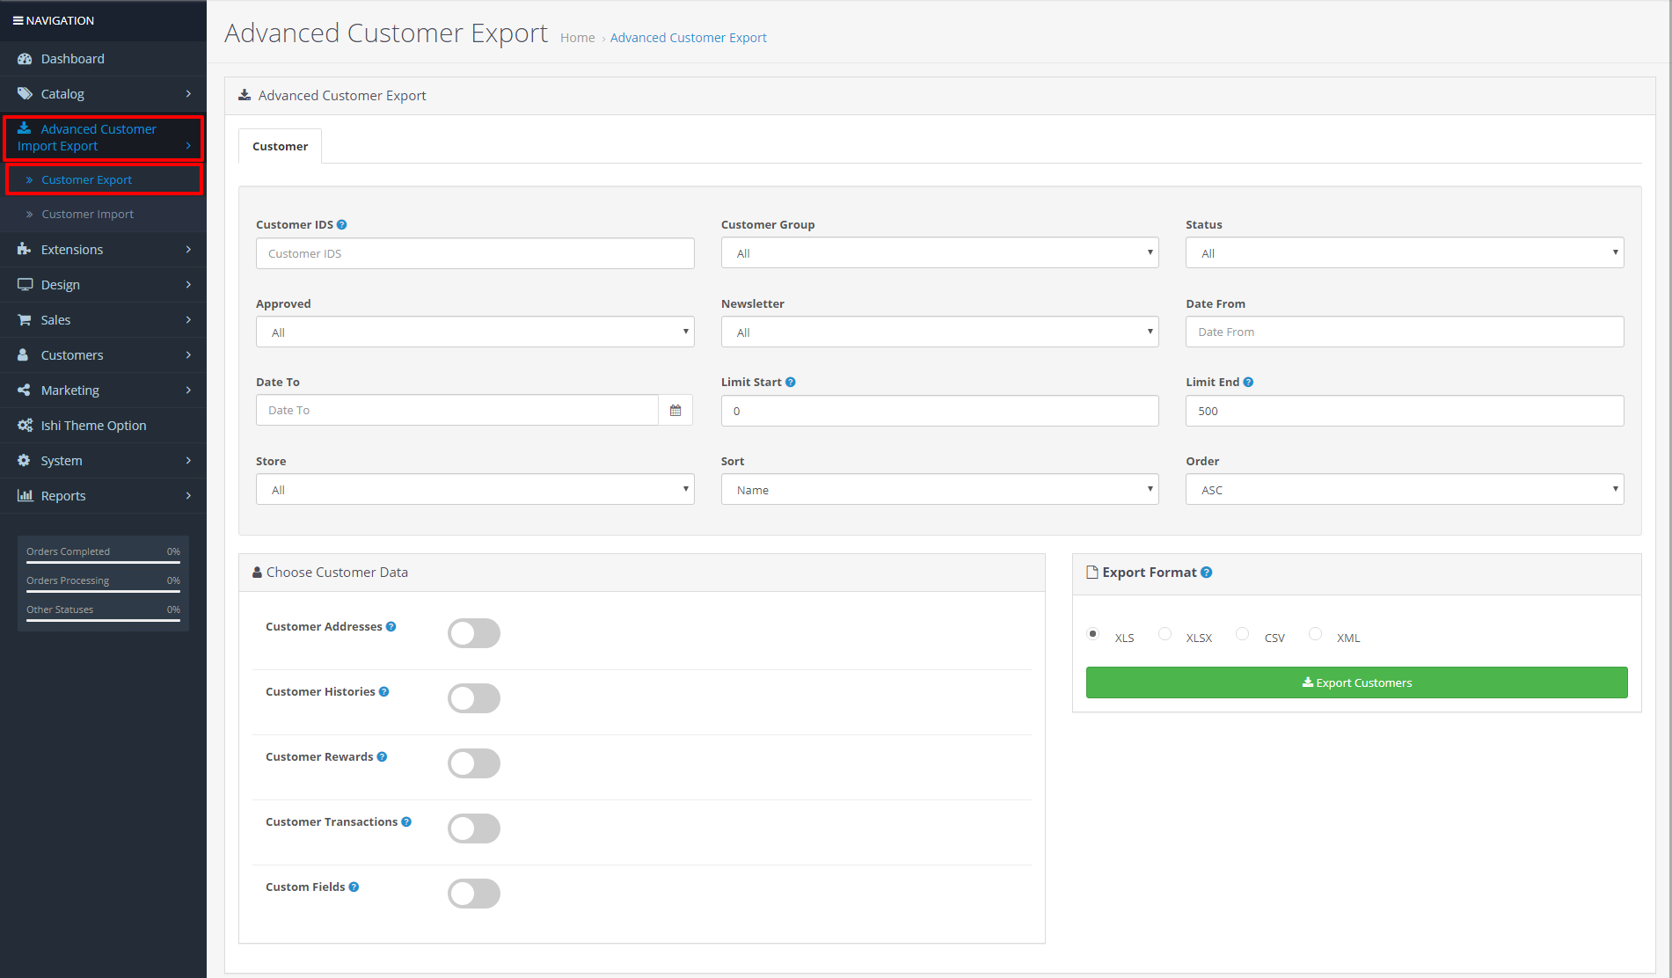This screenshot has width=1672, height=978.
Task: Click the Customer Histories help icon
Action: (384, 691)
